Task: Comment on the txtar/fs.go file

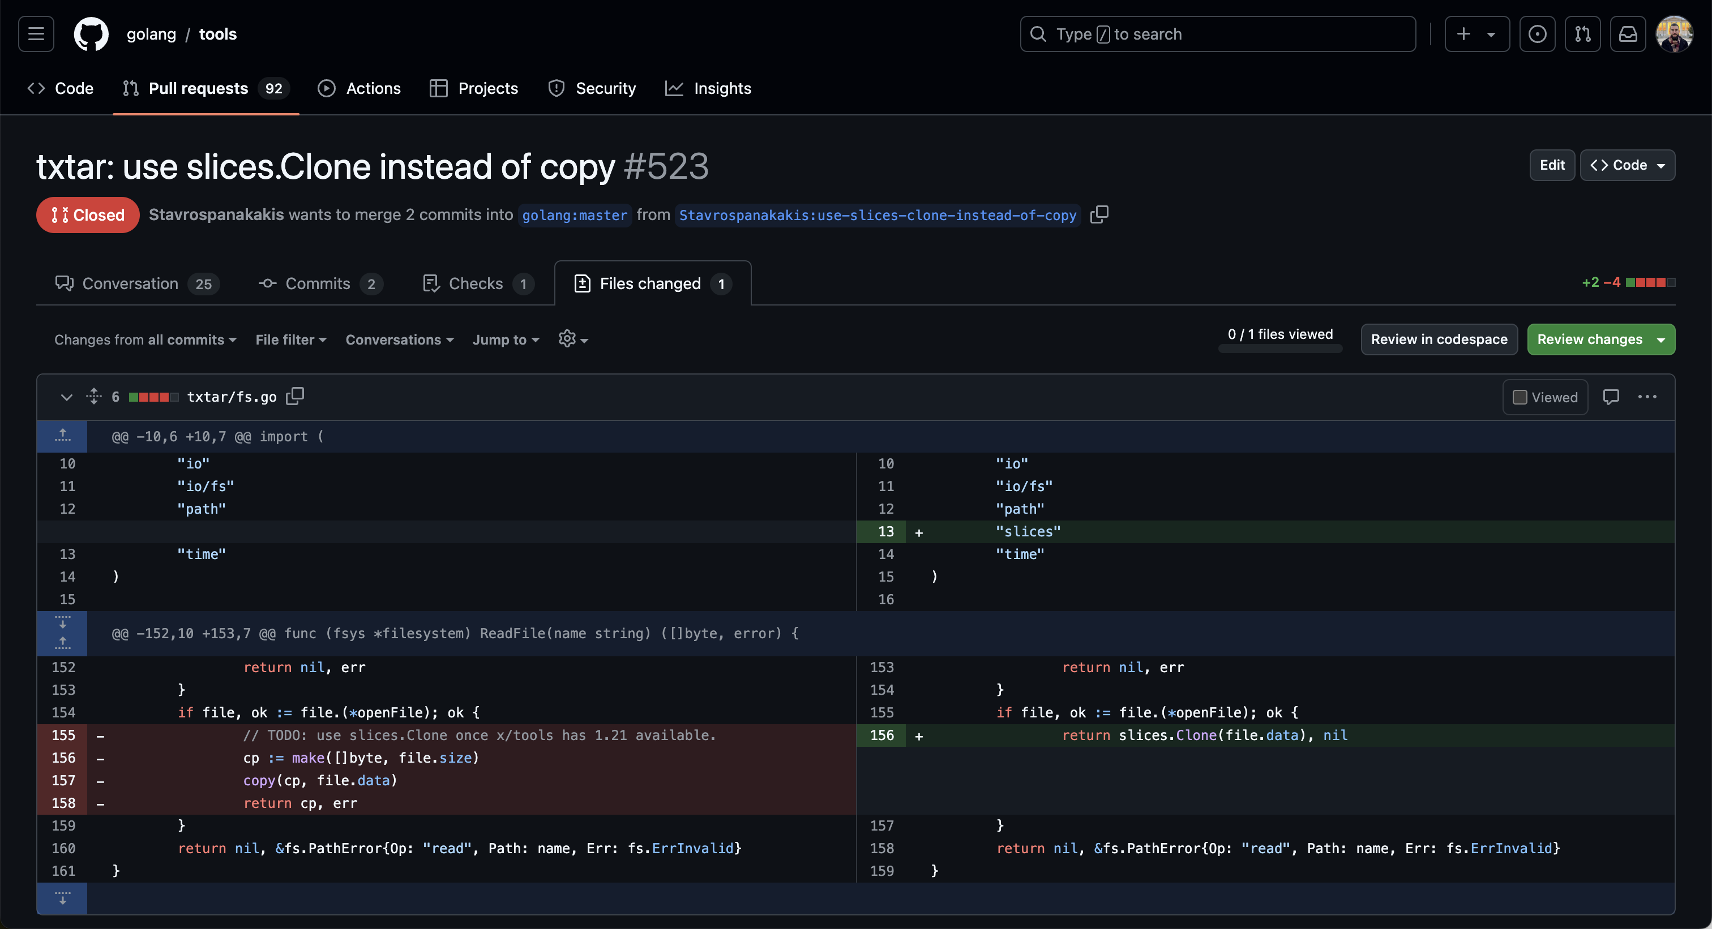Action: click(1610, 397)
